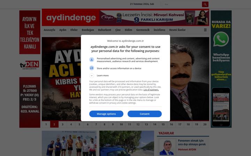The image size is (251, 156).
Task: Select slide number 12
Action: (x=138, y=124)
